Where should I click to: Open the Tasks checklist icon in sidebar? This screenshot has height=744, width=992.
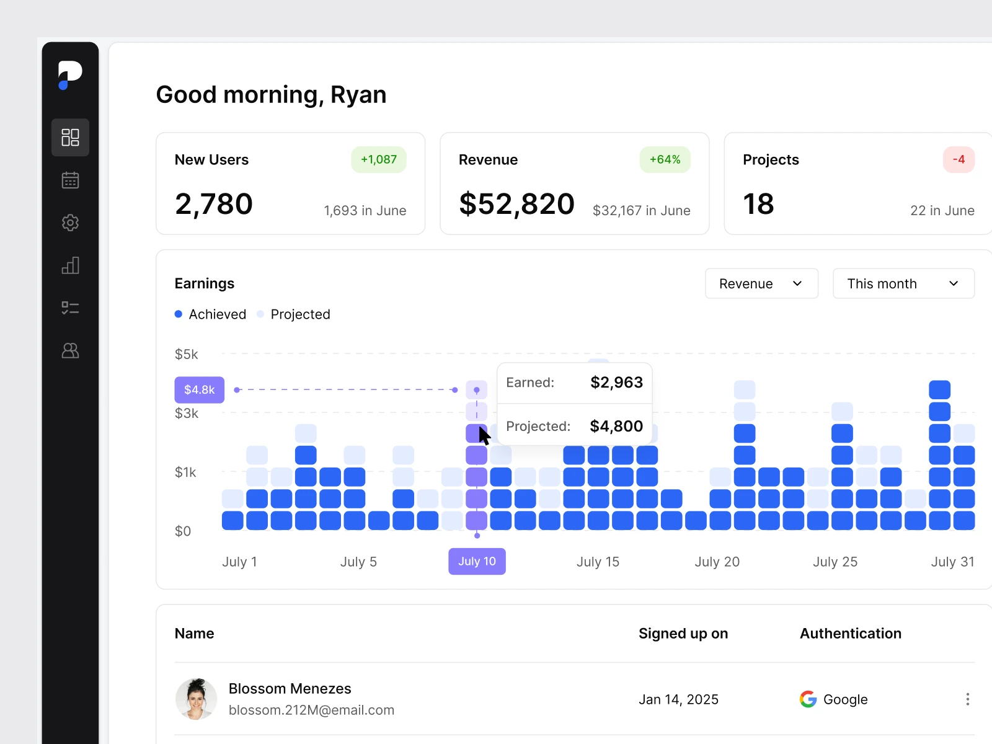click(70, 308)
